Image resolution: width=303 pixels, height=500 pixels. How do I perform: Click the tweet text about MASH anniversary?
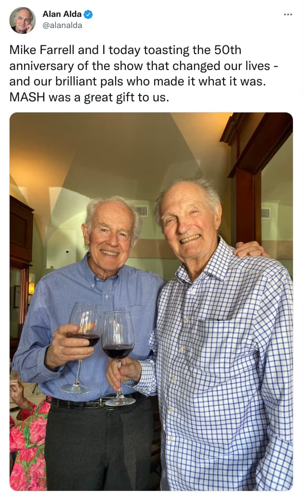(144, 74)
